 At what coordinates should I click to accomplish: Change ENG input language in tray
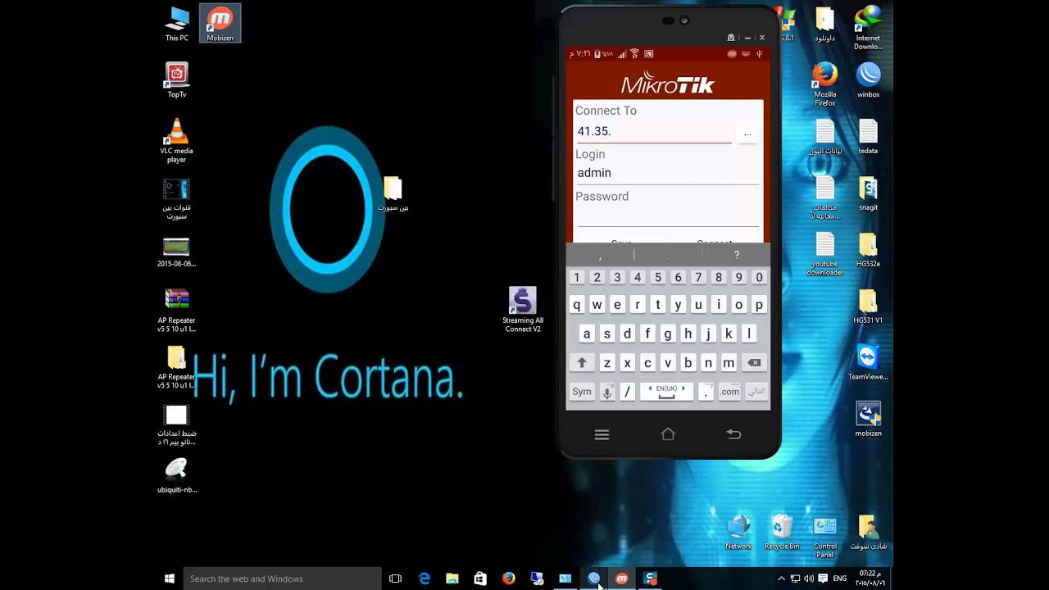tap(840, 579)
